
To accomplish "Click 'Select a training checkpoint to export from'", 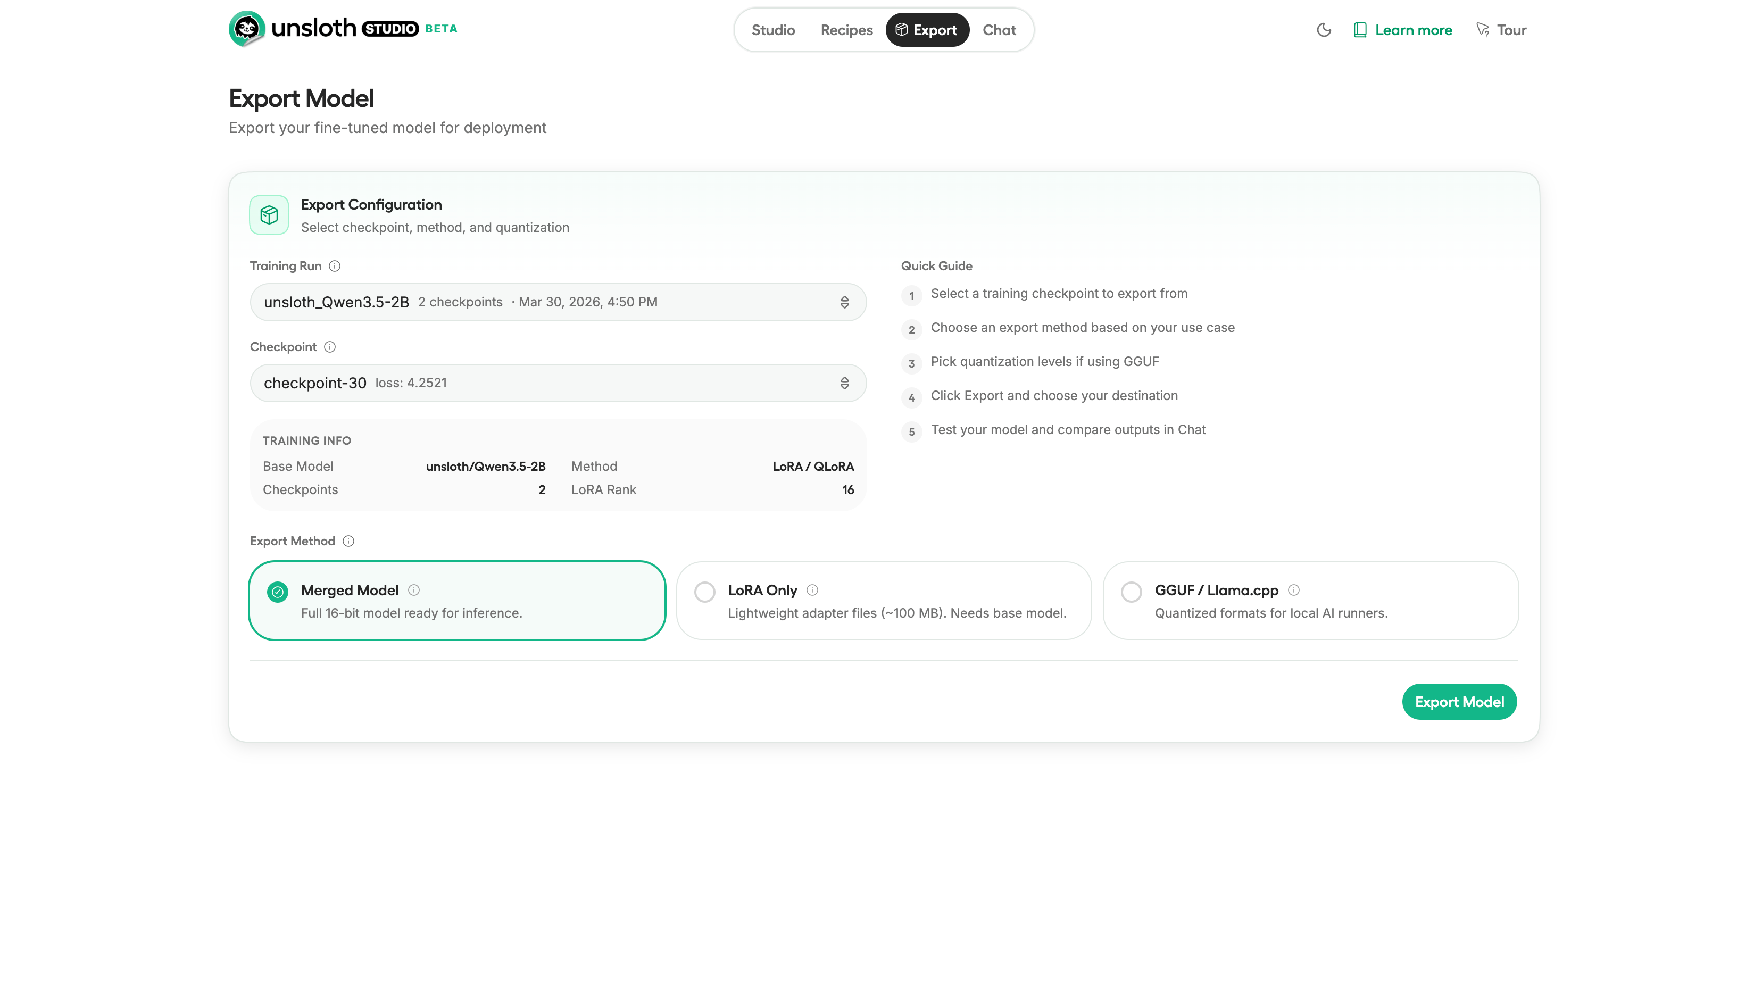I will tap(1059, 294).
